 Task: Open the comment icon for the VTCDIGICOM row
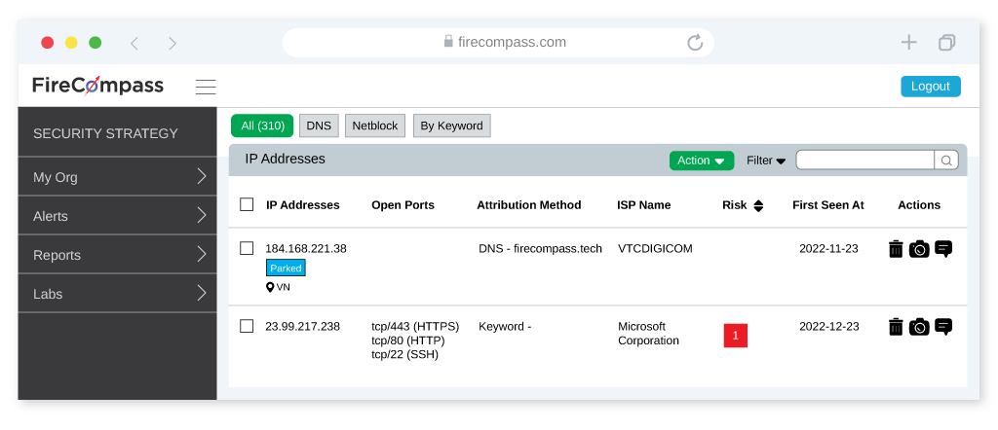pyautogui.click(x=943, y=249)
